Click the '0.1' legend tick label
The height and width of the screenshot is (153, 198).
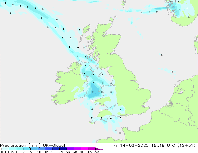(x=3, y=152)
